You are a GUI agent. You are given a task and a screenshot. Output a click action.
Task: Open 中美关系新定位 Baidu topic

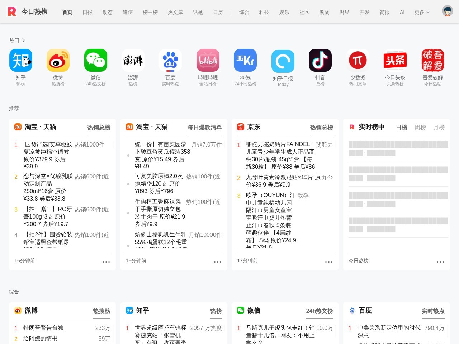(389, 331)
